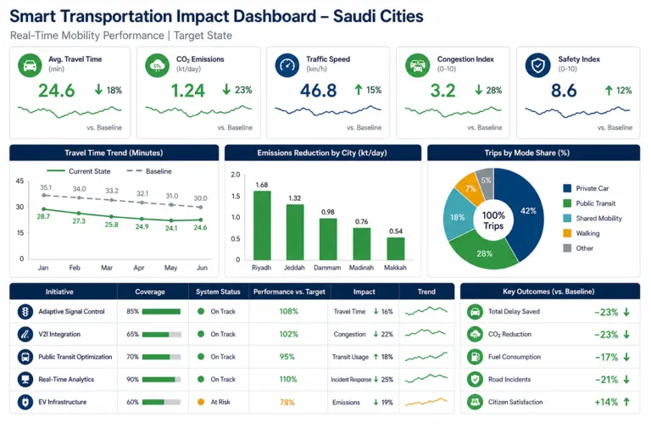651x434 pixels.
Task: Click the trend sparkline for Adaptive Signal Control
Action: click(426, 311)
